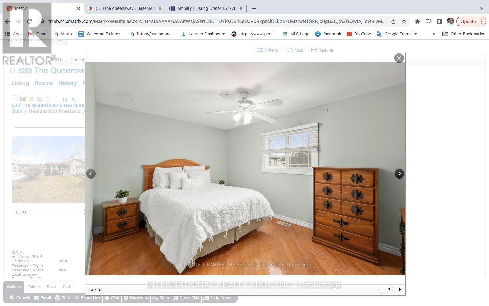Click the browser address bar URL
The width and height of the screenshot is (489, 306).
(217, 21)
